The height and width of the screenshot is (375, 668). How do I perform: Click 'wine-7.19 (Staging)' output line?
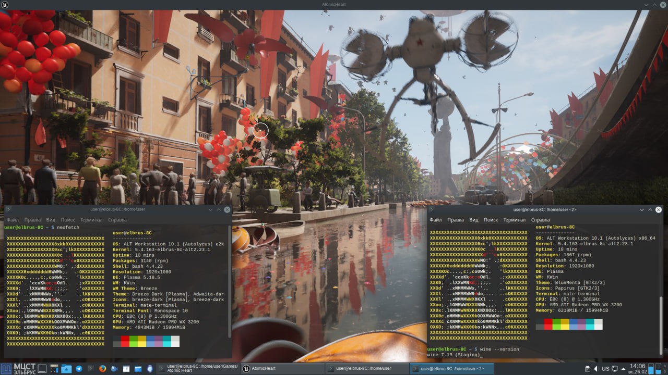[453, 355]
